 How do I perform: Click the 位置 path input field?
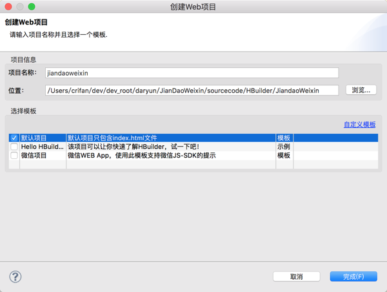(x=192, y=90)
